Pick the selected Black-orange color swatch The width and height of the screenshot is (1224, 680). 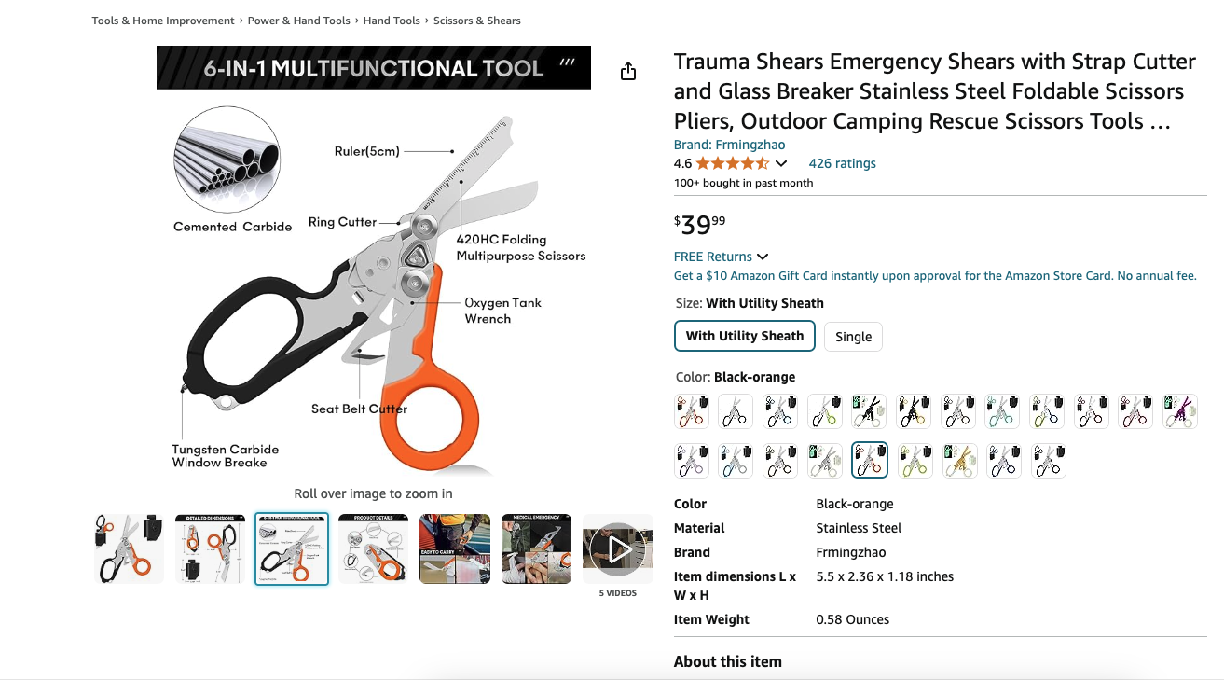870,460
